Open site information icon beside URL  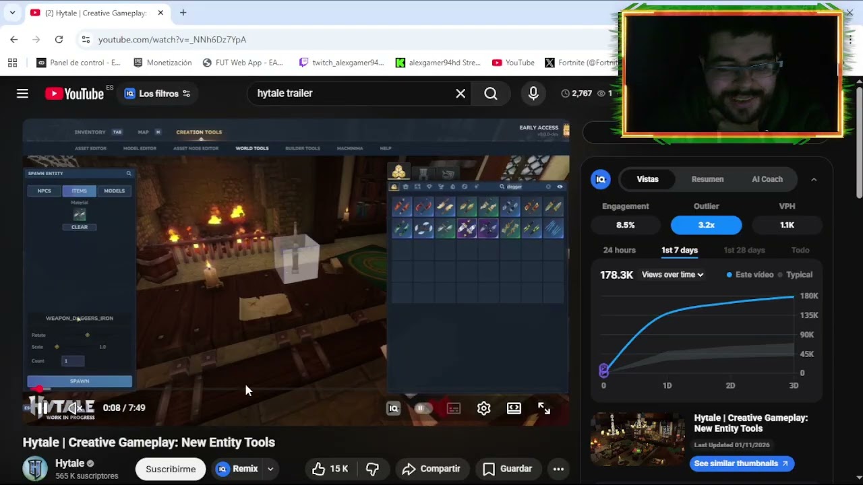pos(86,40)
